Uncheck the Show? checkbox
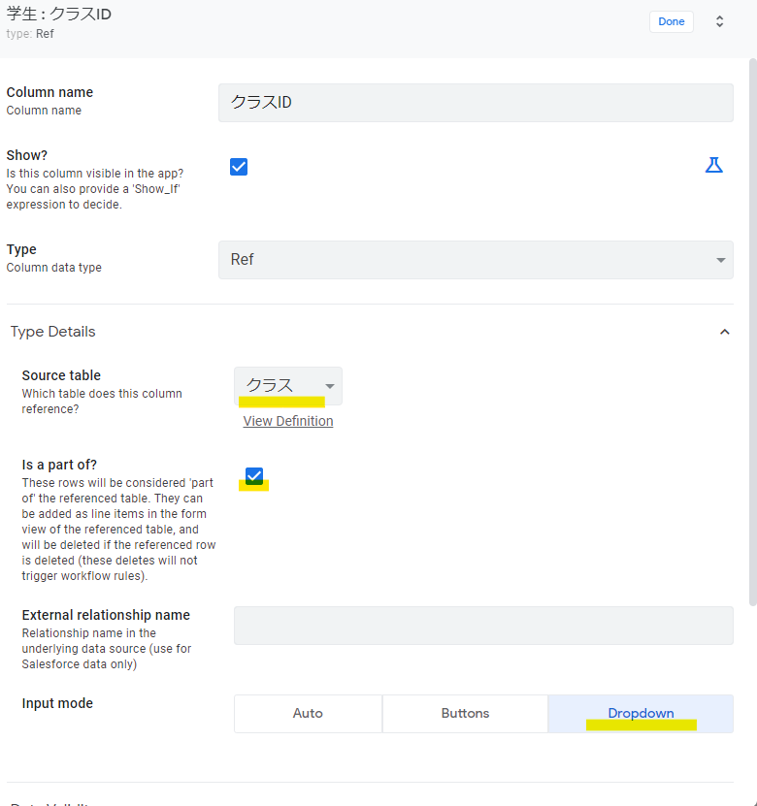This screenshot has width=757, height=806. (239, 167)
